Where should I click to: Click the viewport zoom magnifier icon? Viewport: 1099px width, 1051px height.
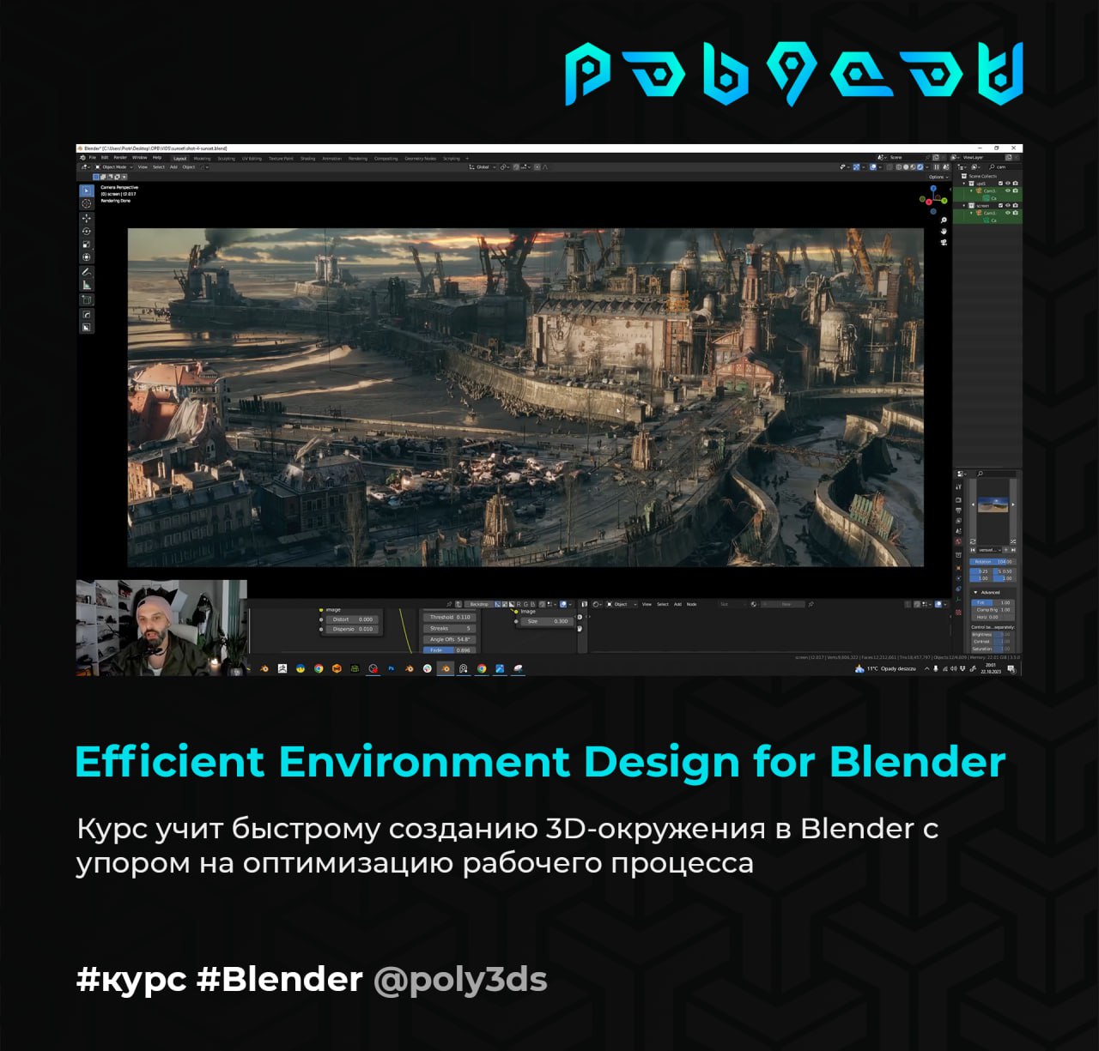[x=944, y=220]
